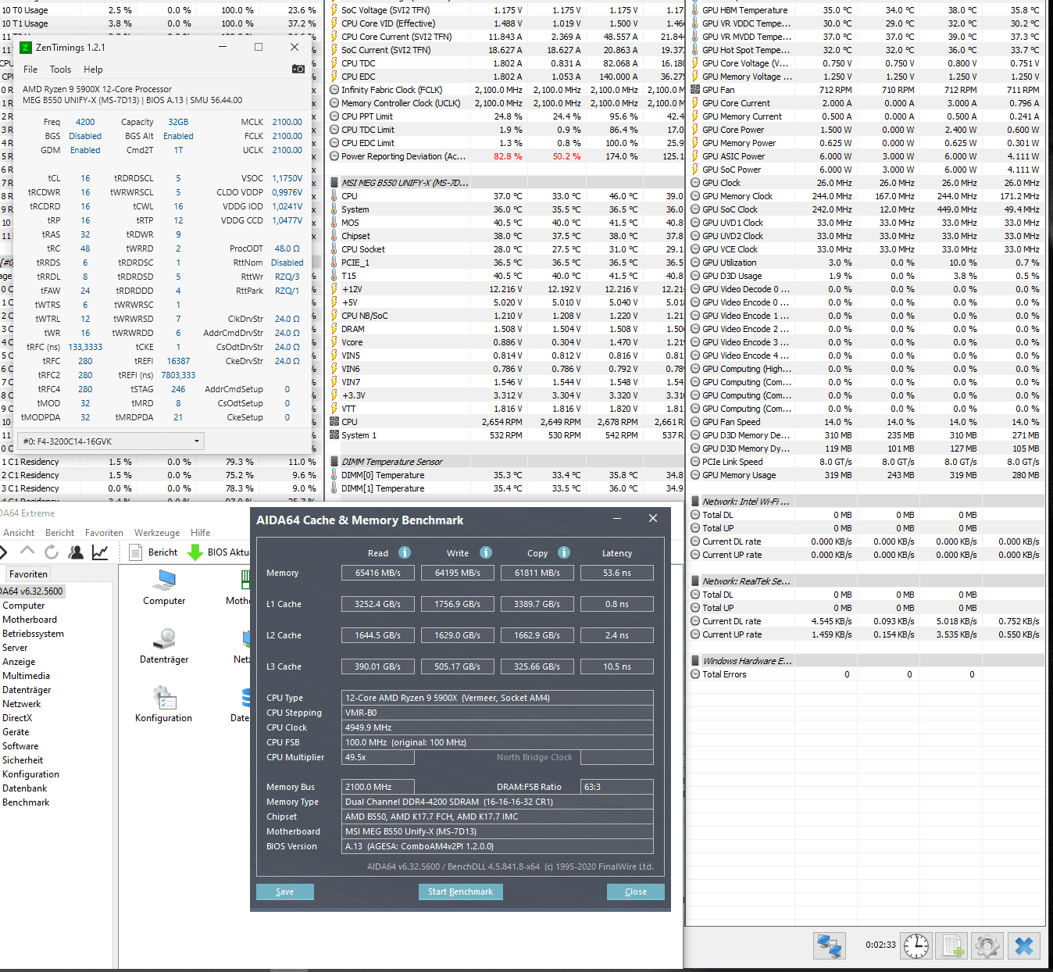Select Datenbank in the AIDA64 tree
This screenshot has width=1053, height=972.
[25, 788]
